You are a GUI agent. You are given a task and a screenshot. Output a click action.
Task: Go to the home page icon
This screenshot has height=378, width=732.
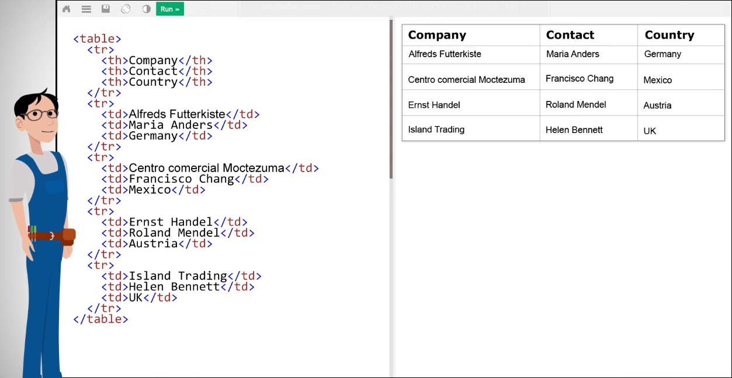(x=66, y=9)
